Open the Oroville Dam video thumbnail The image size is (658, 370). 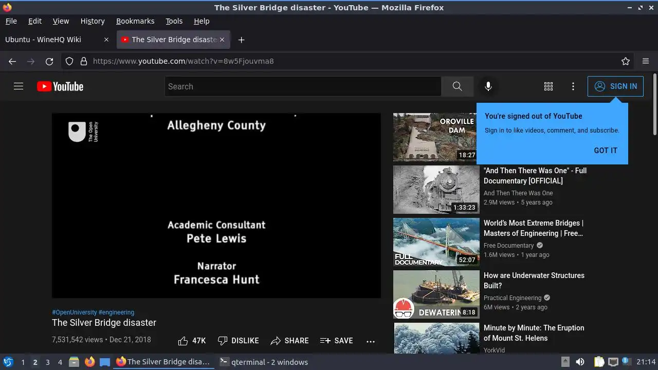[x=436, y=137]
